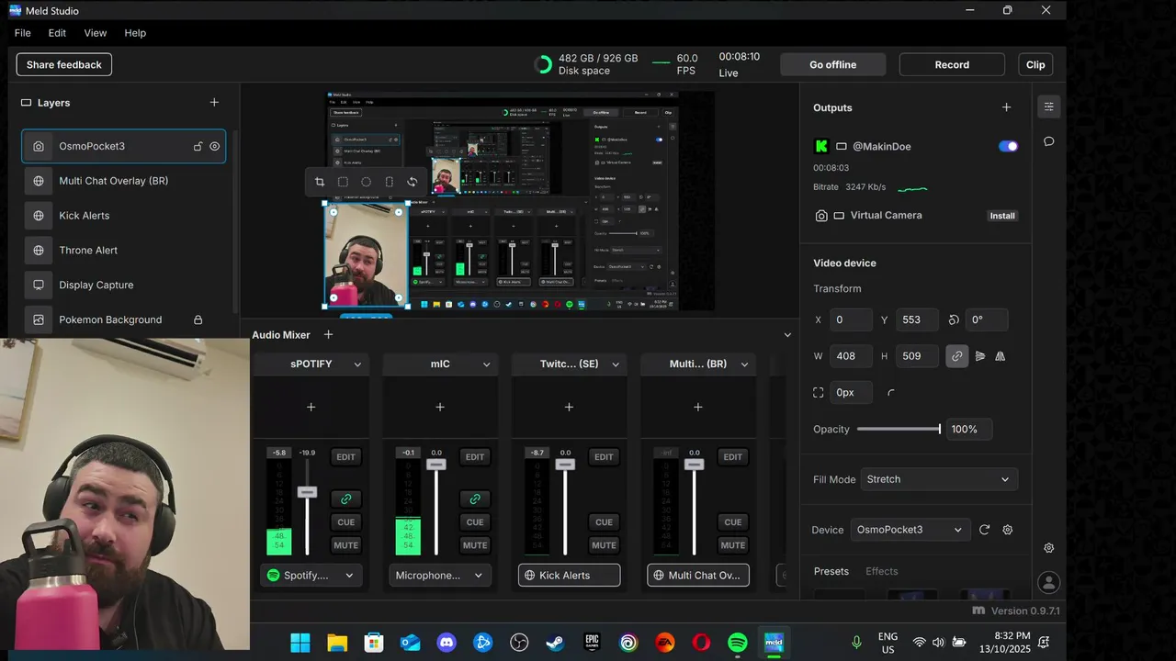Click the Clip button
This screenshot has width=1176, height=661.
coord(1035,64)
